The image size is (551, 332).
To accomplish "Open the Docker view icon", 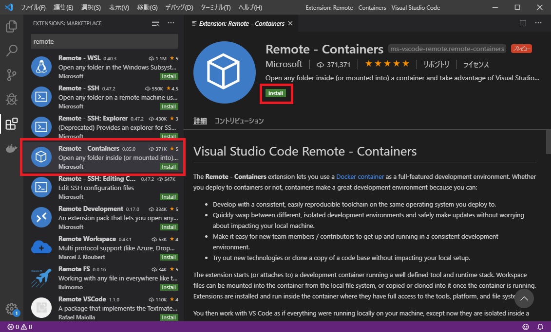I will pyautogui.click(x=12, y=149).
